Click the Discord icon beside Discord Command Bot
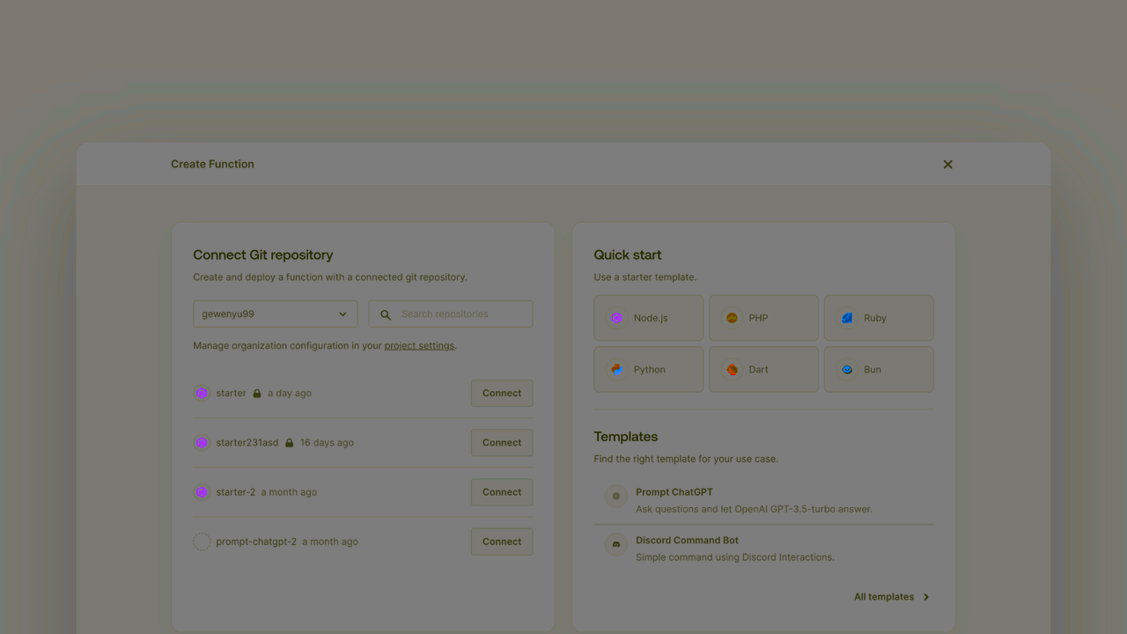Screen dimensions: 1127x634 615,546
